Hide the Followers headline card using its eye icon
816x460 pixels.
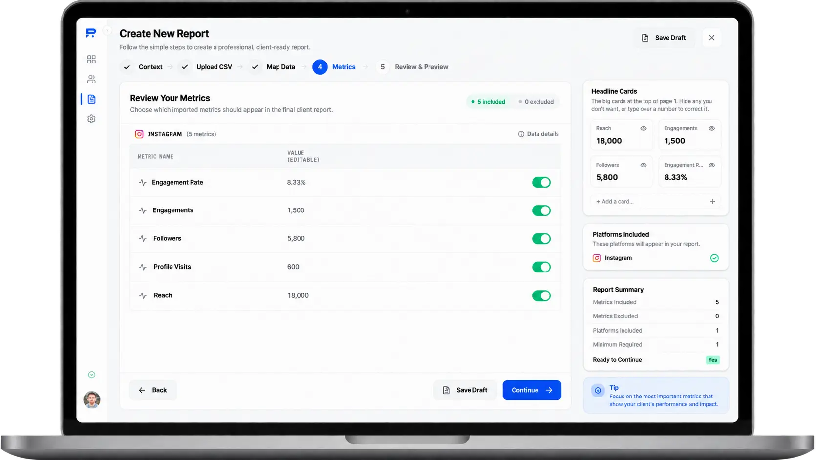coord(644,165)
